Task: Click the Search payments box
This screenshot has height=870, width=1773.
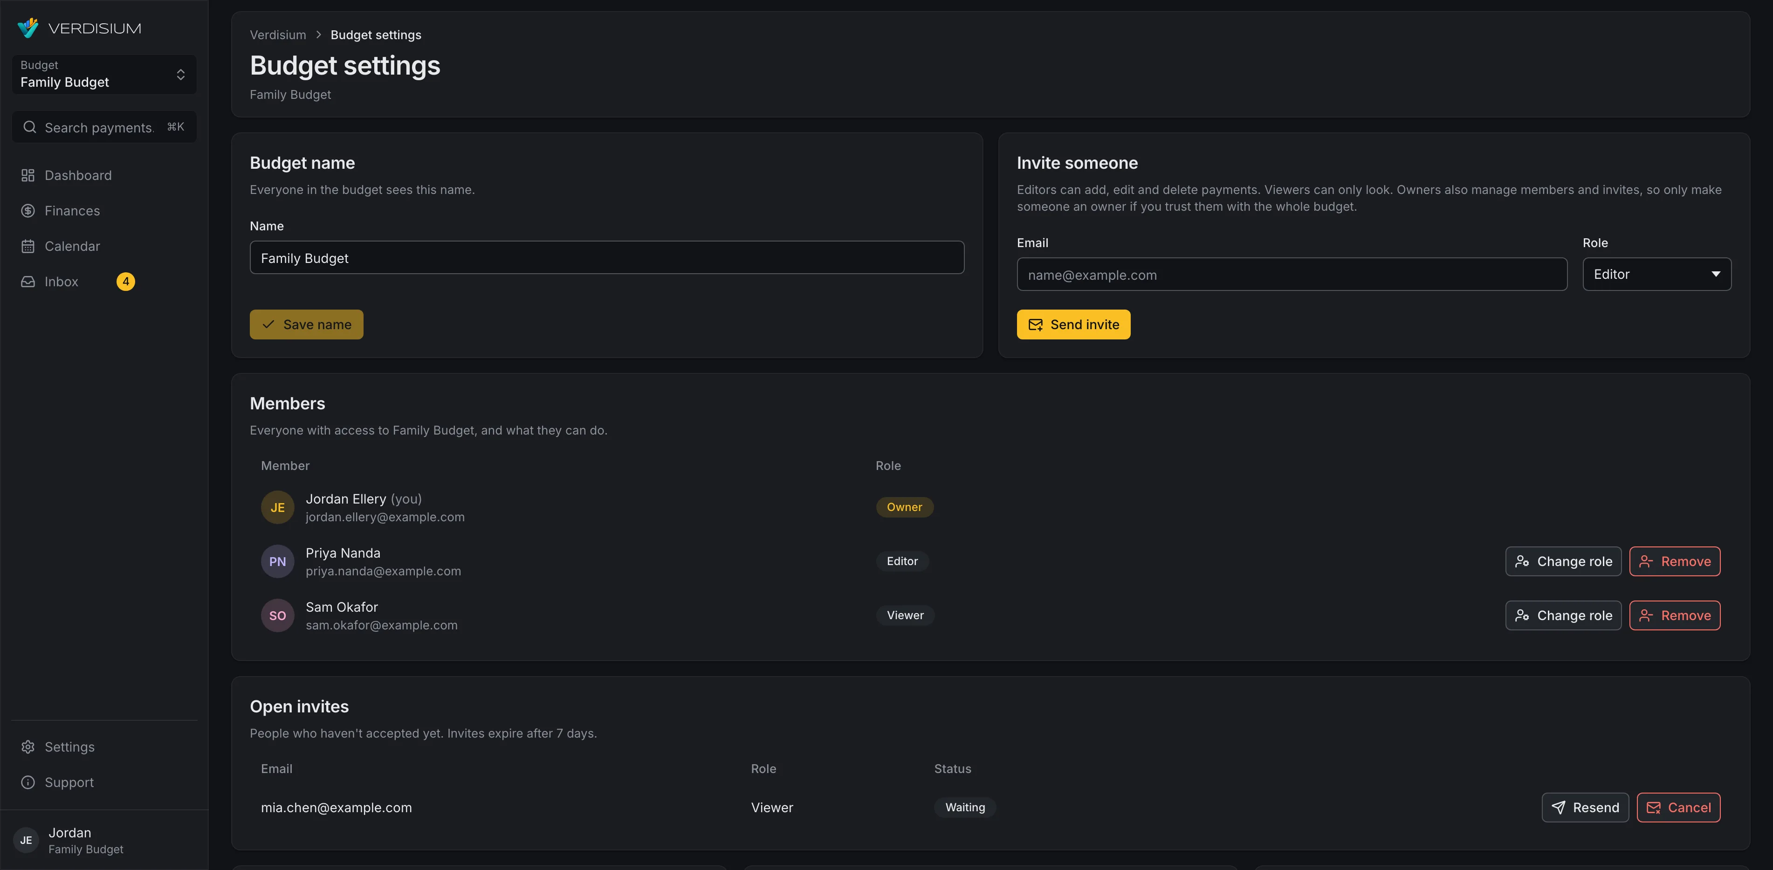Action: click(104, 127)
